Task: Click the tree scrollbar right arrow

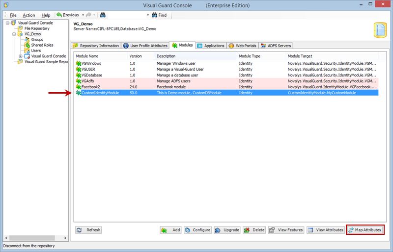Action: click(x=65, y=238)
